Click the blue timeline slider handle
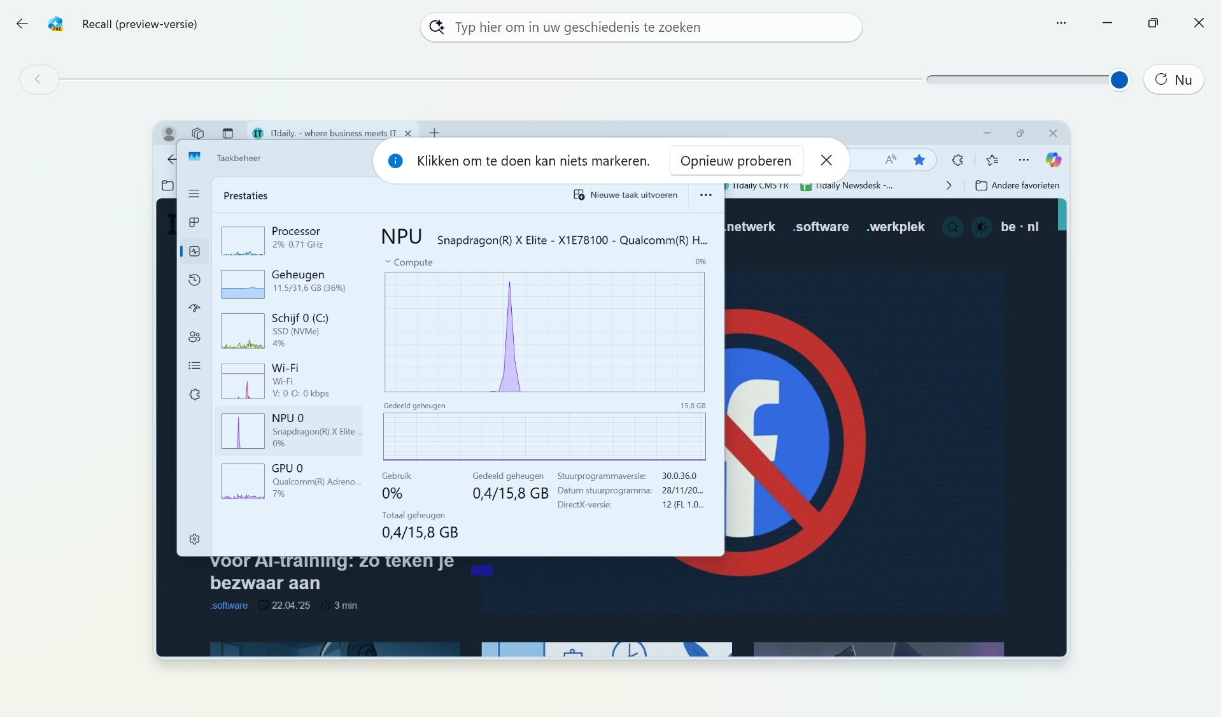 [x=1119, y=80]
